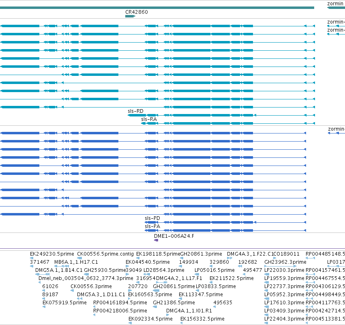345x325 pixels.
Task: Click LD28564.3prime EST label
Action: pyautogui.click(x=164, y=270)
